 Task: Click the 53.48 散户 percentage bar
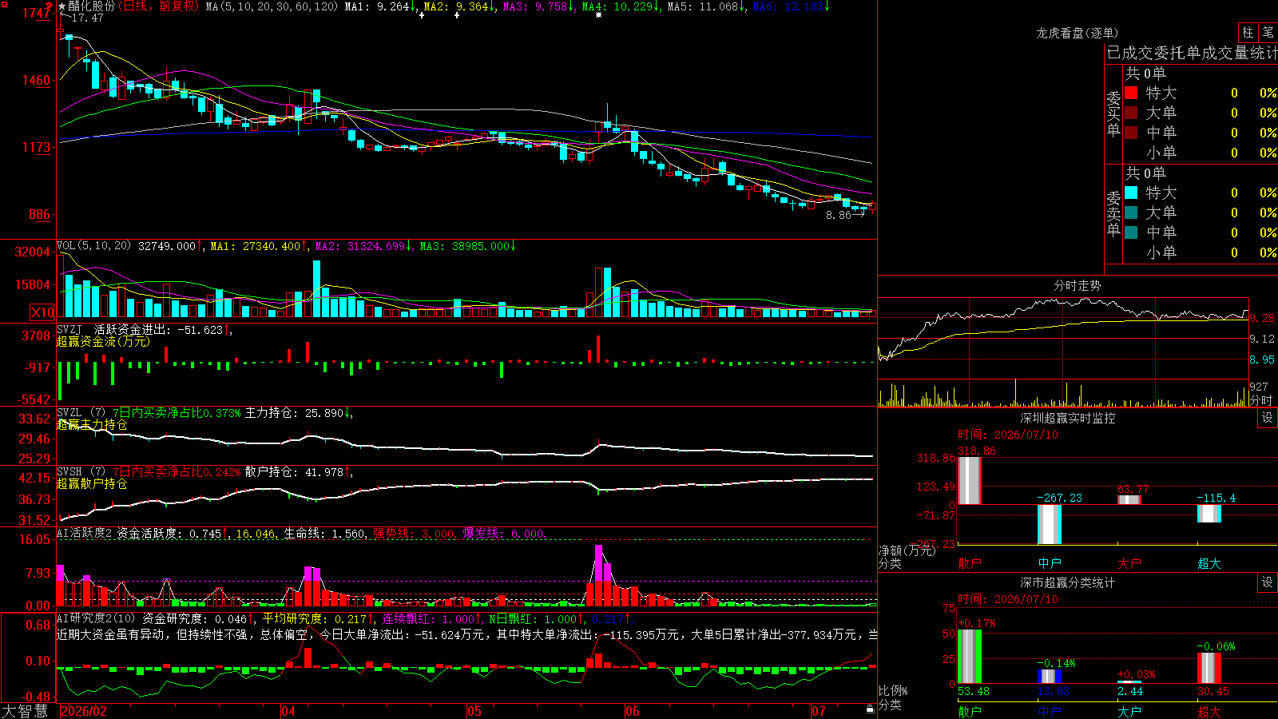point(970,657)
